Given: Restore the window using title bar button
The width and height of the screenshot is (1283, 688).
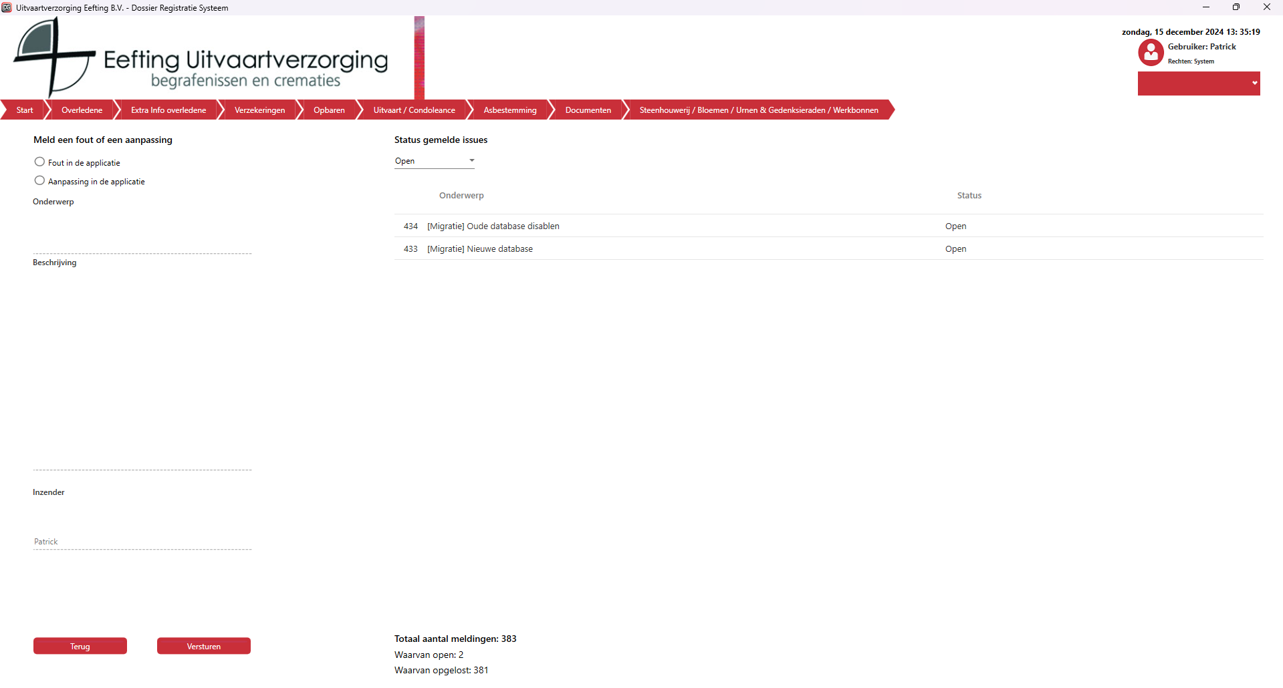Looking at the screenshot, I should (1236, 7).
